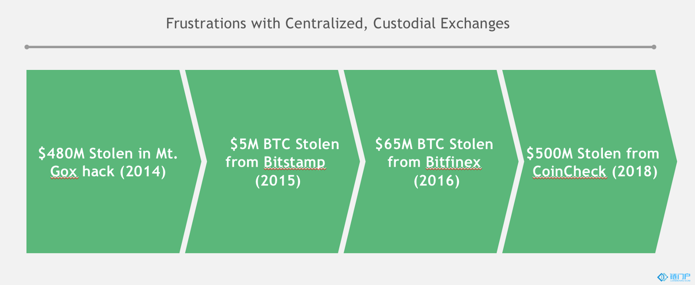Image resolution: width=695 pixels, height=285 pixels.
Task: Click the $480M text in first arrow
Action: (x=61, y=153)
